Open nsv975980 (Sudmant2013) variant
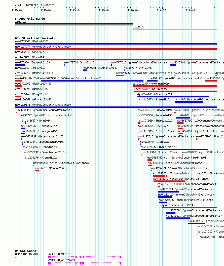Viewport: 224px width, 266px height. click(x=32, y=62)
